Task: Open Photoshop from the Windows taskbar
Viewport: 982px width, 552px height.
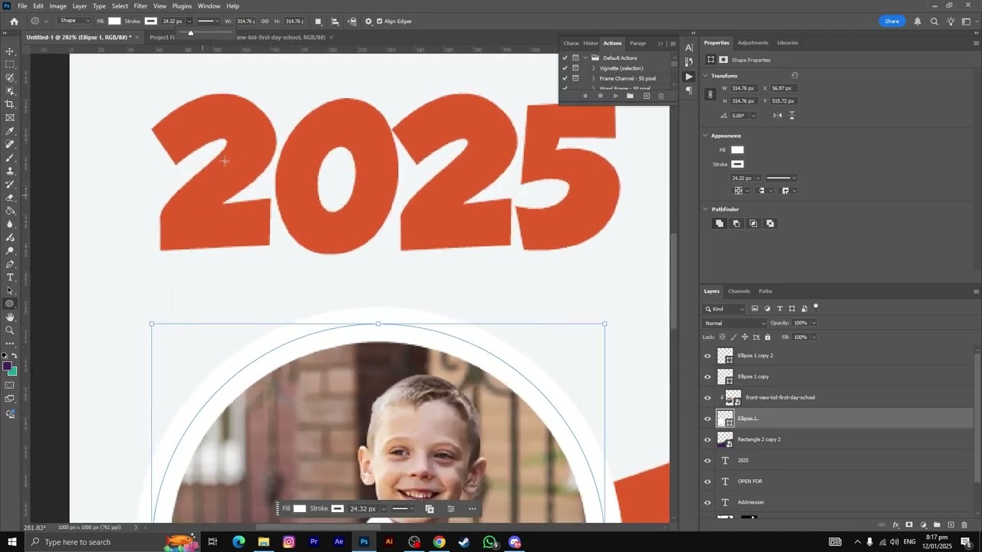Action: pos(364,542)
